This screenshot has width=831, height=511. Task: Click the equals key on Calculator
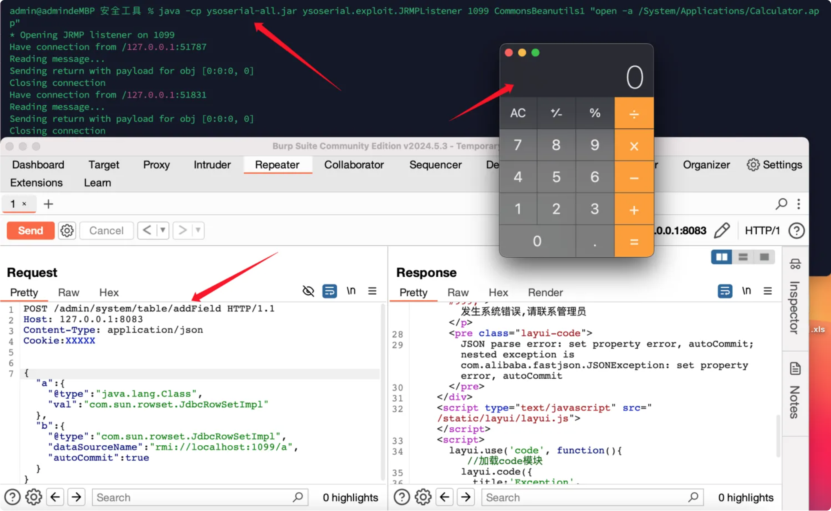coord(634,241)
